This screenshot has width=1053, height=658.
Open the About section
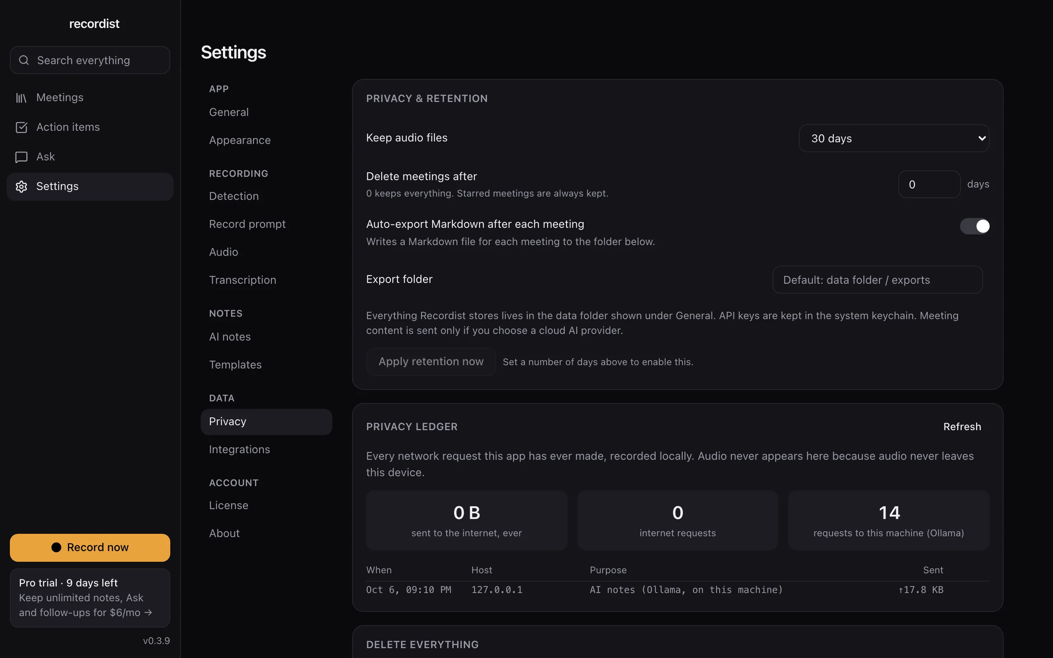(x=266, y=533)
